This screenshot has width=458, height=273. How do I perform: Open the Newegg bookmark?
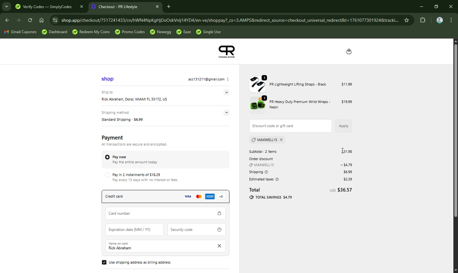pos(161,32)
